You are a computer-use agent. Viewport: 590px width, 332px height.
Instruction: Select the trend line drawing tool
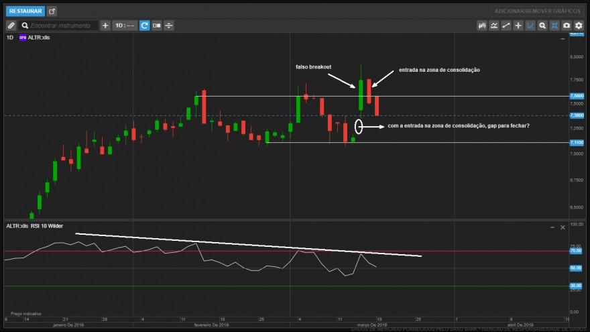[x=506, y=25]
